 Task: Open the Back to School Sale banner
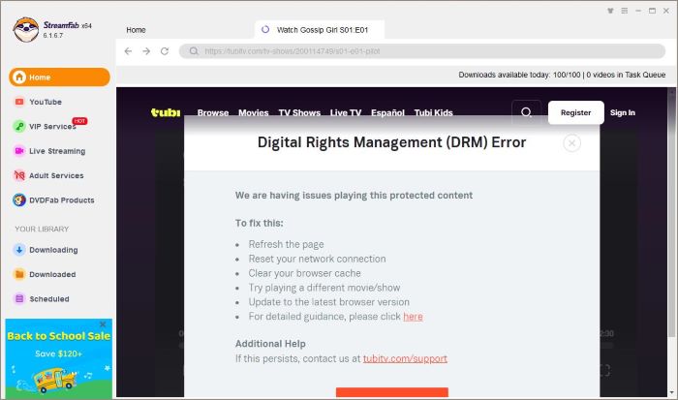59,360
